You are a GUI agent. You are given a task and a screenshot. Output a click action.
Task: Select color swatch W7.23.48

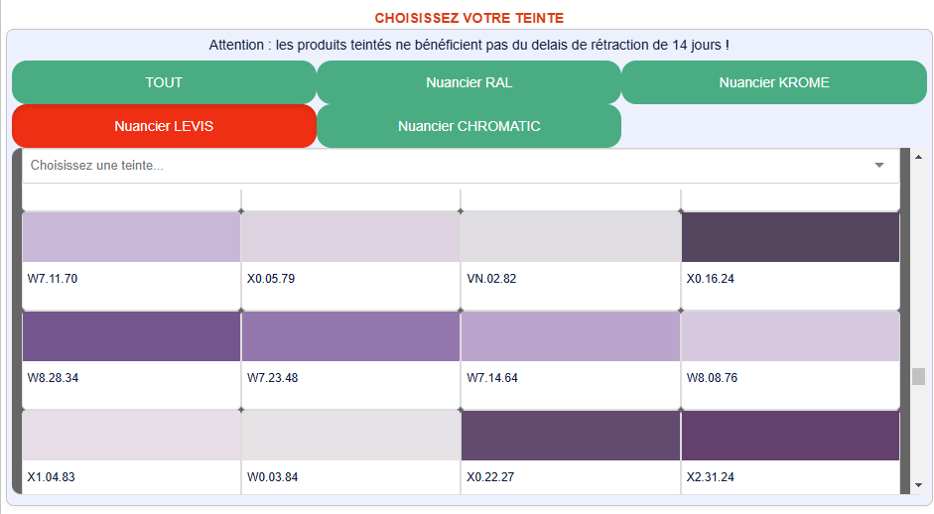[350, 336]
